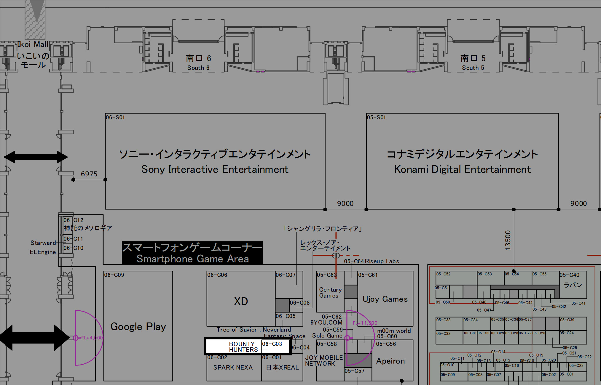This screenshot has height=385, width=601.
Task: Select the XD booth area
Action: (241, 301)
